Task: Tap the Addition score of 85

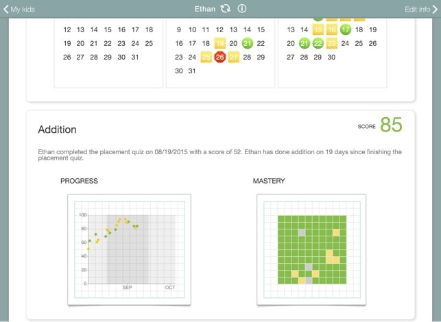Action: click(x=391, y=125)
